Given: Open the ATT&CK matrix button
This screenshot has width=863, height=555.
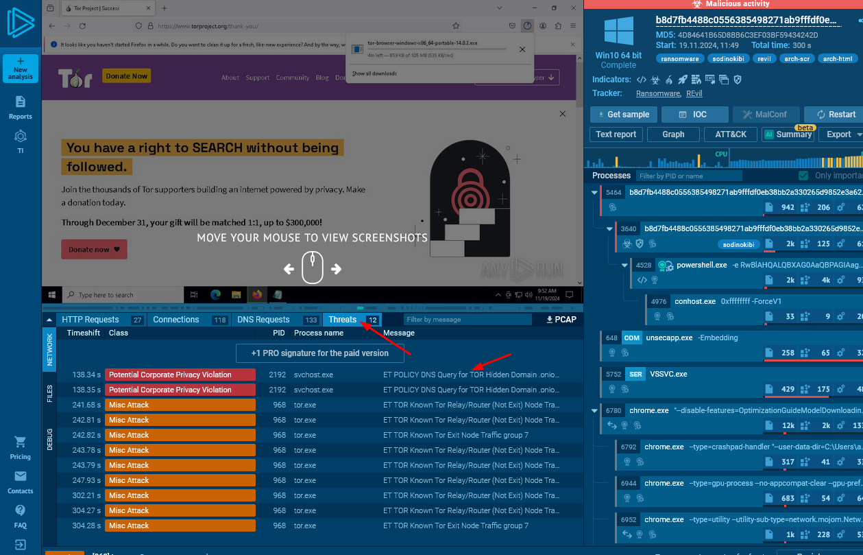Looking at the screenshot, I should pyautogui.click(x=731, y=134).
